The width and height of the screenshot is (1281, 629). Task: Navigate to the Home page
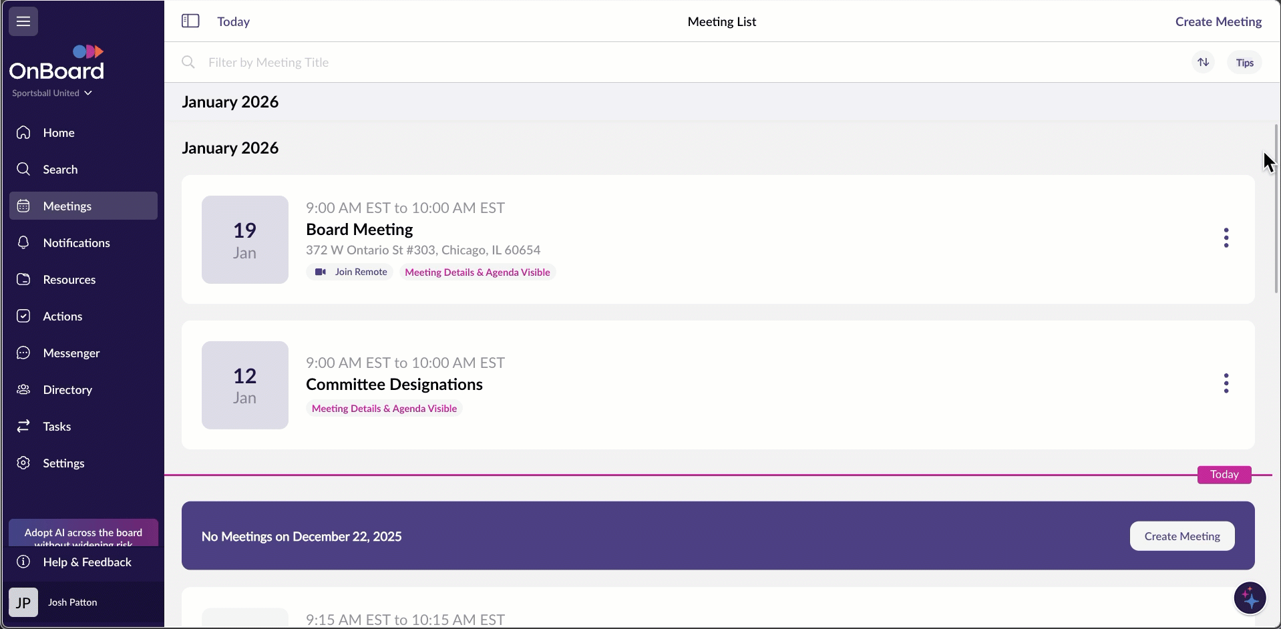click(59, 133)
